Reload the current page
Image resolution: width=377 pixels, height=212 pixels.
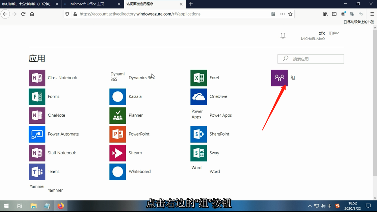pos(23,14)
